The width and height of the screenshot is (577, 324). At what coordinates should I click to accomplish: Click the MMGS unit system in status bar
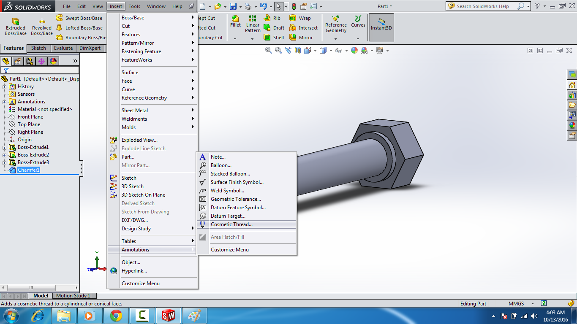pyautogui.click(x=516, y=304)
